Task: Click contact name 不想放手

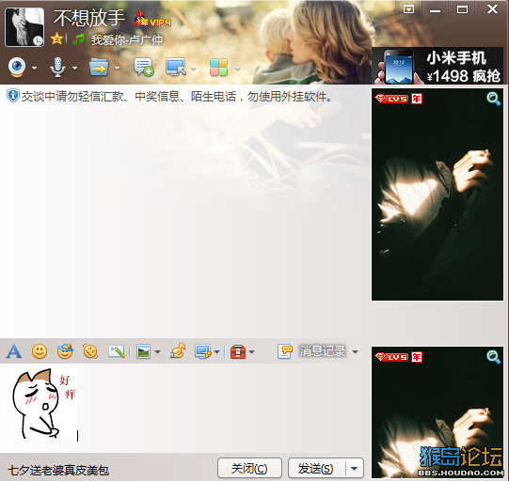Action: pos(89,18)
